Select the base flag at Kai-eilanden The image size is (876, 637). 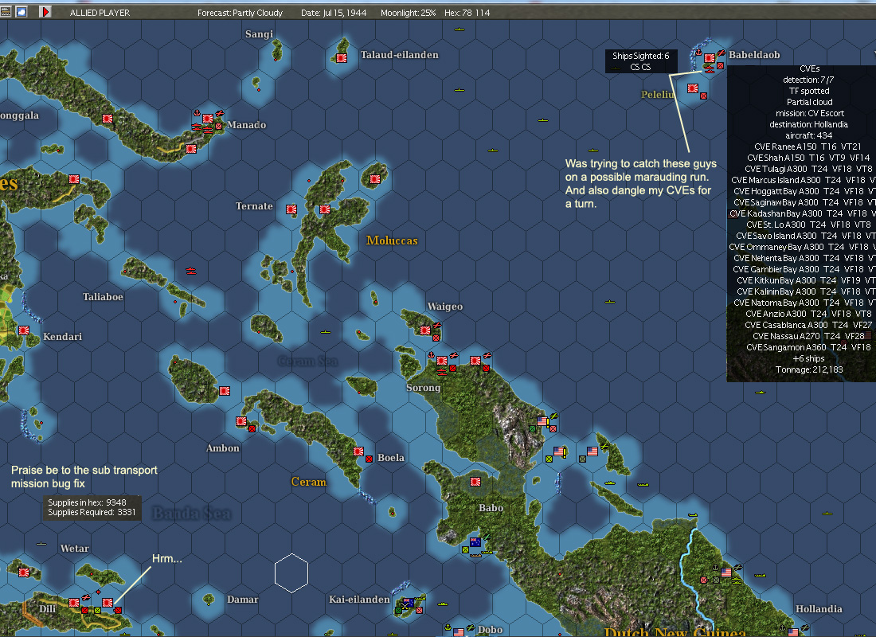coord(409,602)
